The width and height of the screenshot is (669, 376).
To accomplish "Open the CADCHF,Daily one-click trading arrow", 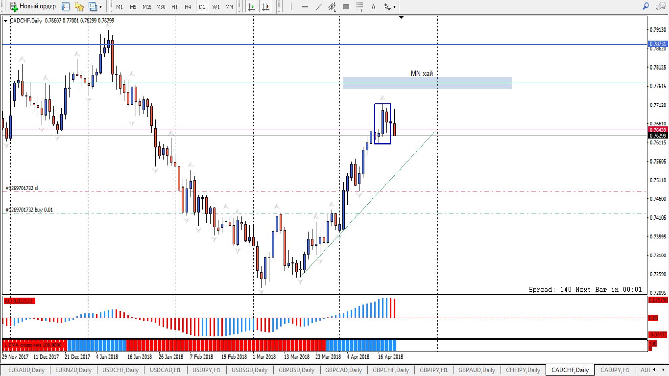I will [x=5, y=21].
